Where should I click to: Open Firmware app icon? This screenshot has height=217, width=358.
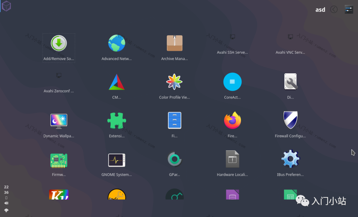tap(59, 161)
